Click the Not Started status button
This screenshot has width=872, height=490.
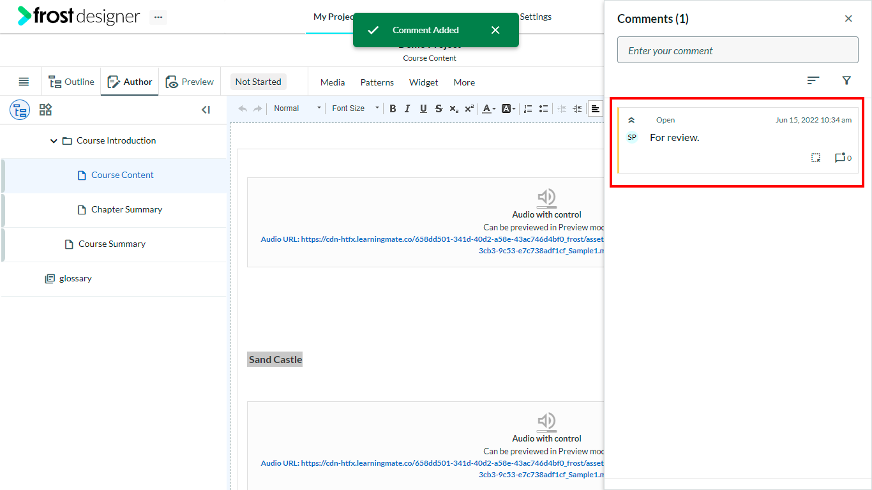[258, 82]
